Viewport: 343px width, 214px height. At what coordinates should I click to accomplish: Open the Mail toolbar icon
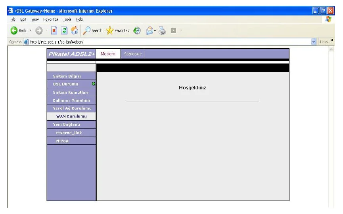[x=149, y=30]
